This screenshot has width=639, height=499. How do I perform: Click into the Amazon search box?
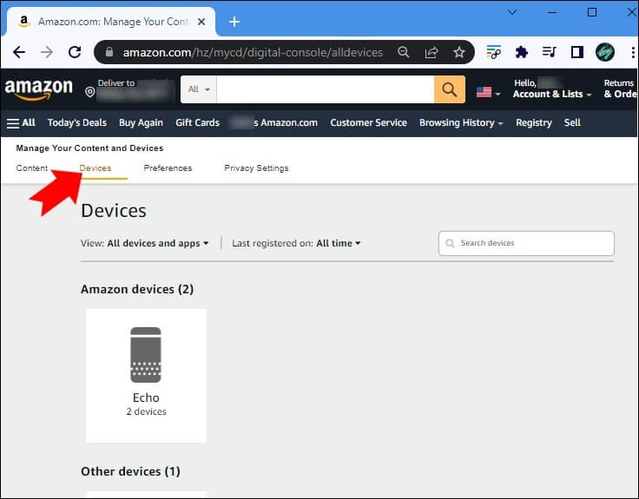tap(326, 89)
